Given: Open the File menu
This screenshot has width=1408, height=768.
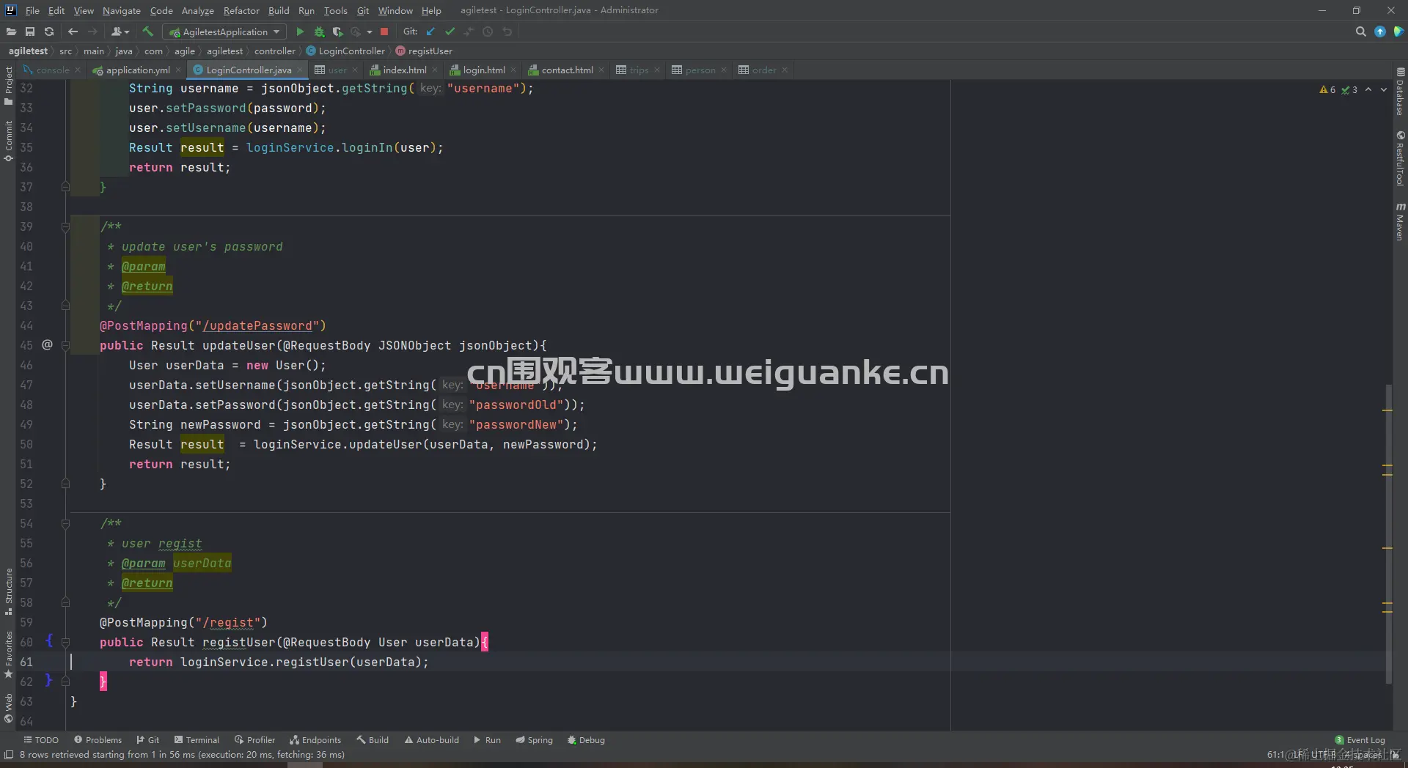Looking at the screenshot, I should click(x=32, y=10).
